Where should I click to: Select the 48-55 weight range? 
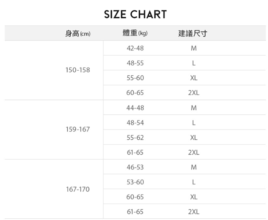tap(135, 63)
